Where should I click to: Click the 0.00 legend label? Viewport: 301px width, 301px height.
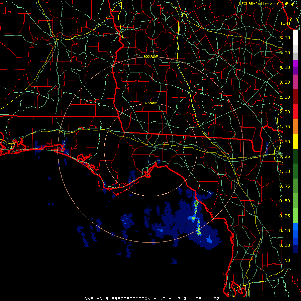pyautogui.click(x=285, y=245)
